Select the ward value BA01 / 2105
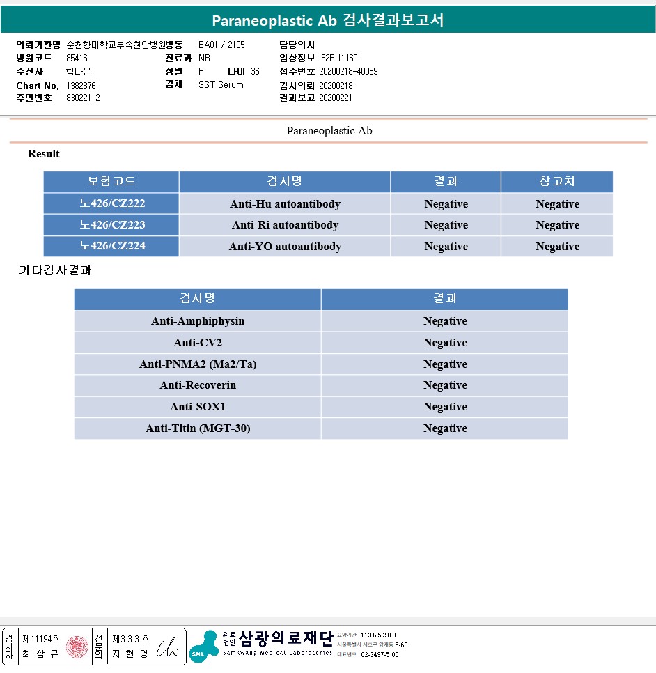The image size is (656, 673). (x=221, y=45)
